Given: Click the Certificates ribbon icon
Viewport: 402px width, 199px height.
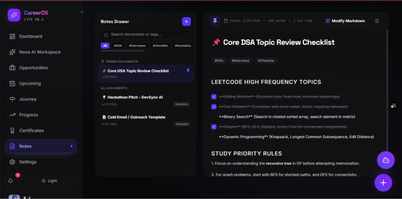Looking at the screenshot, I should click(x=12, y=131).
